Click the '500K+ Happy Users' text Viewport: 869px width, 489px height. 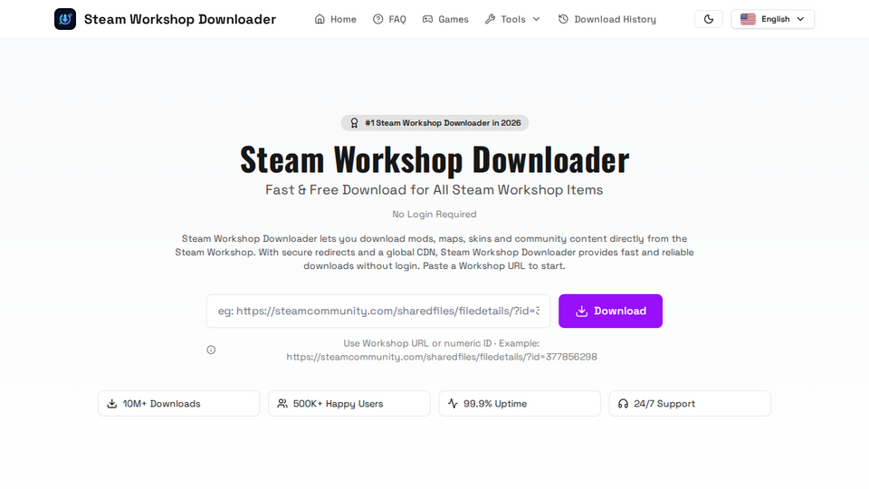click(x=338, y=404)
